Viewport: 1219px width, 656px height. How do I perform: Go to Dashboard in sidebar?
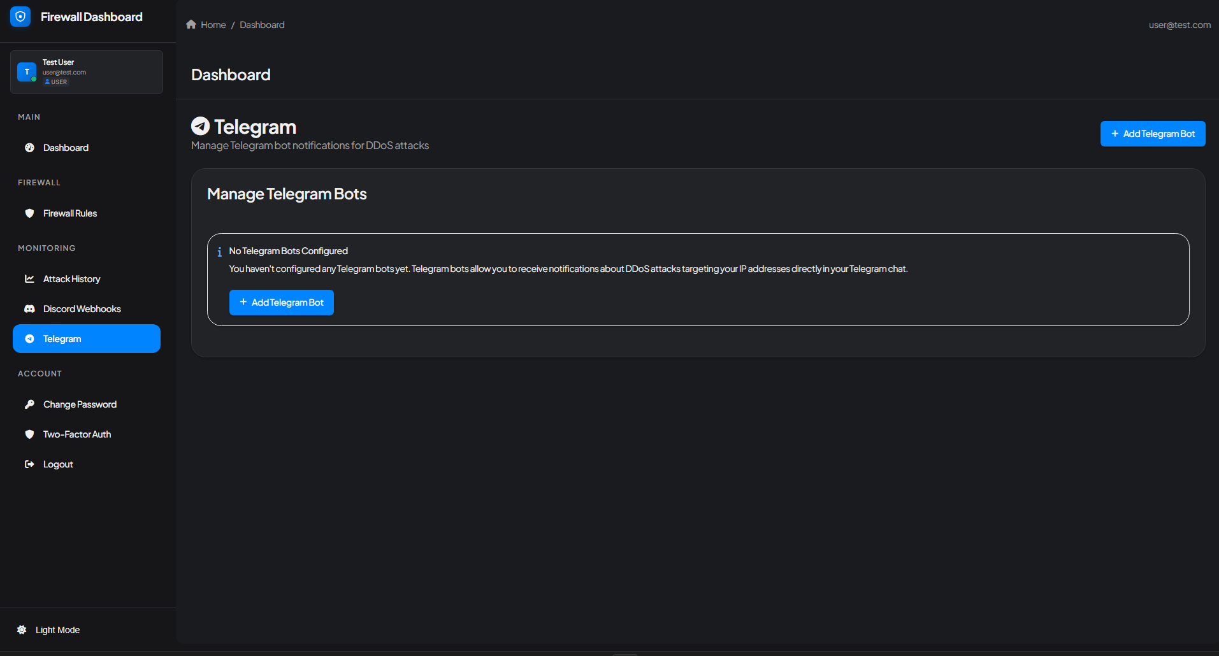coord(87,148)
